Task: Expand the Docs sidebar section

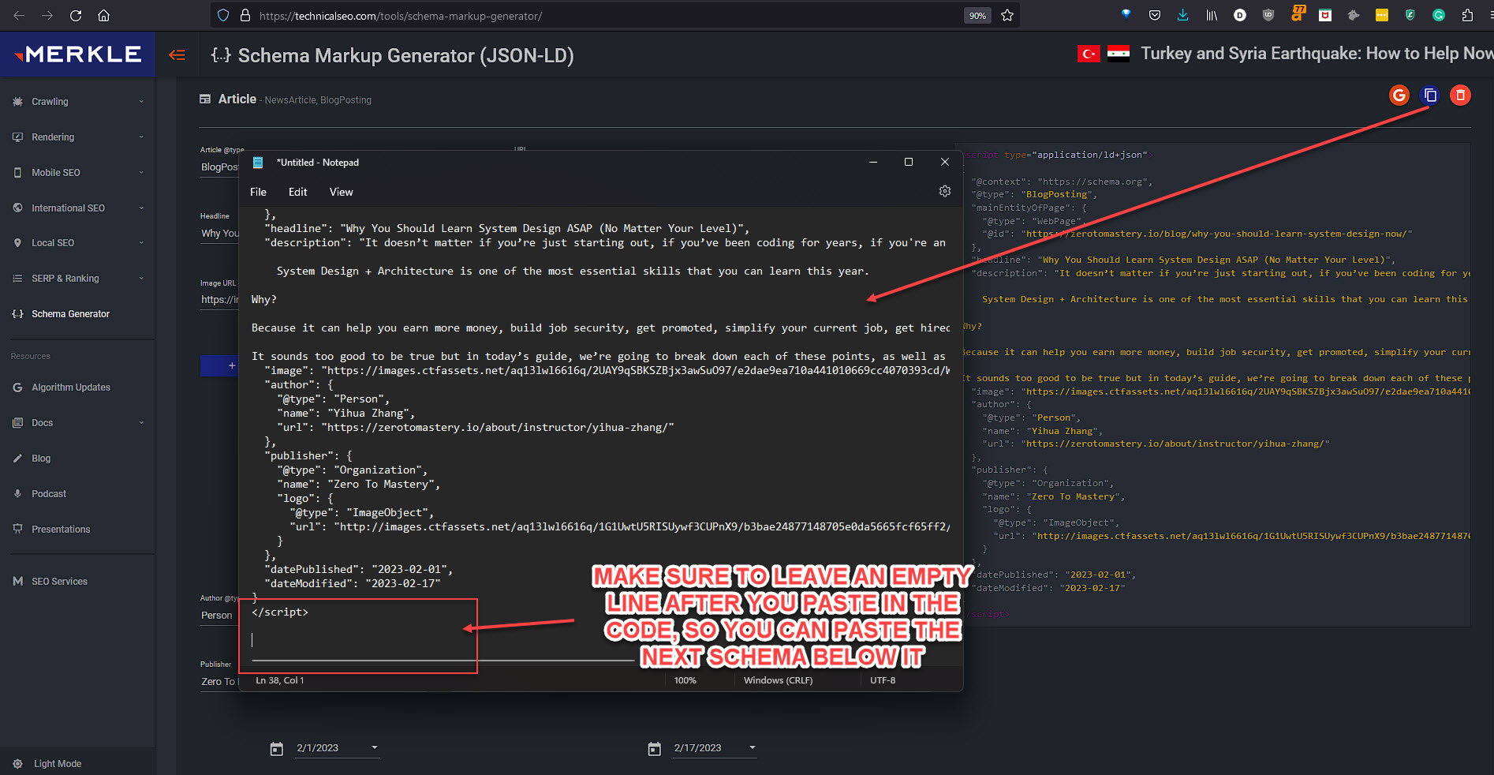Action: (78, 422)
